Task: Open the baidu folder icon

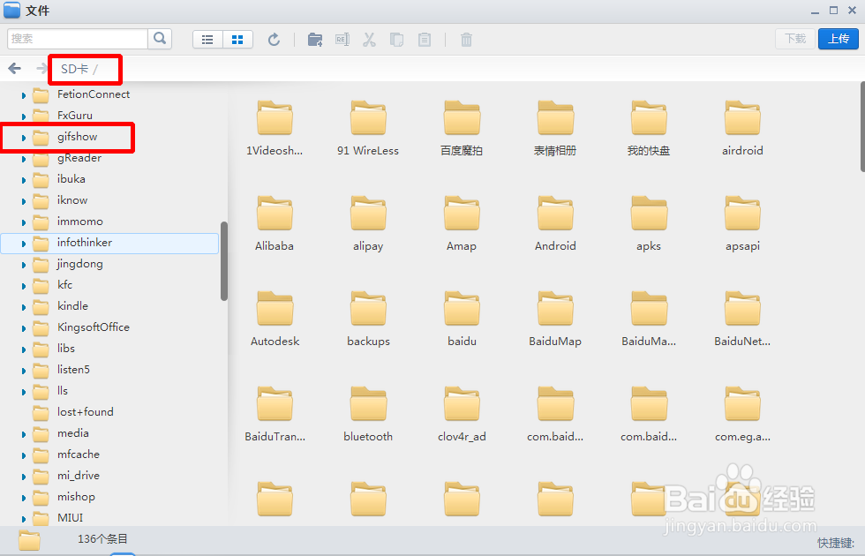Action: tap(462, 308)
